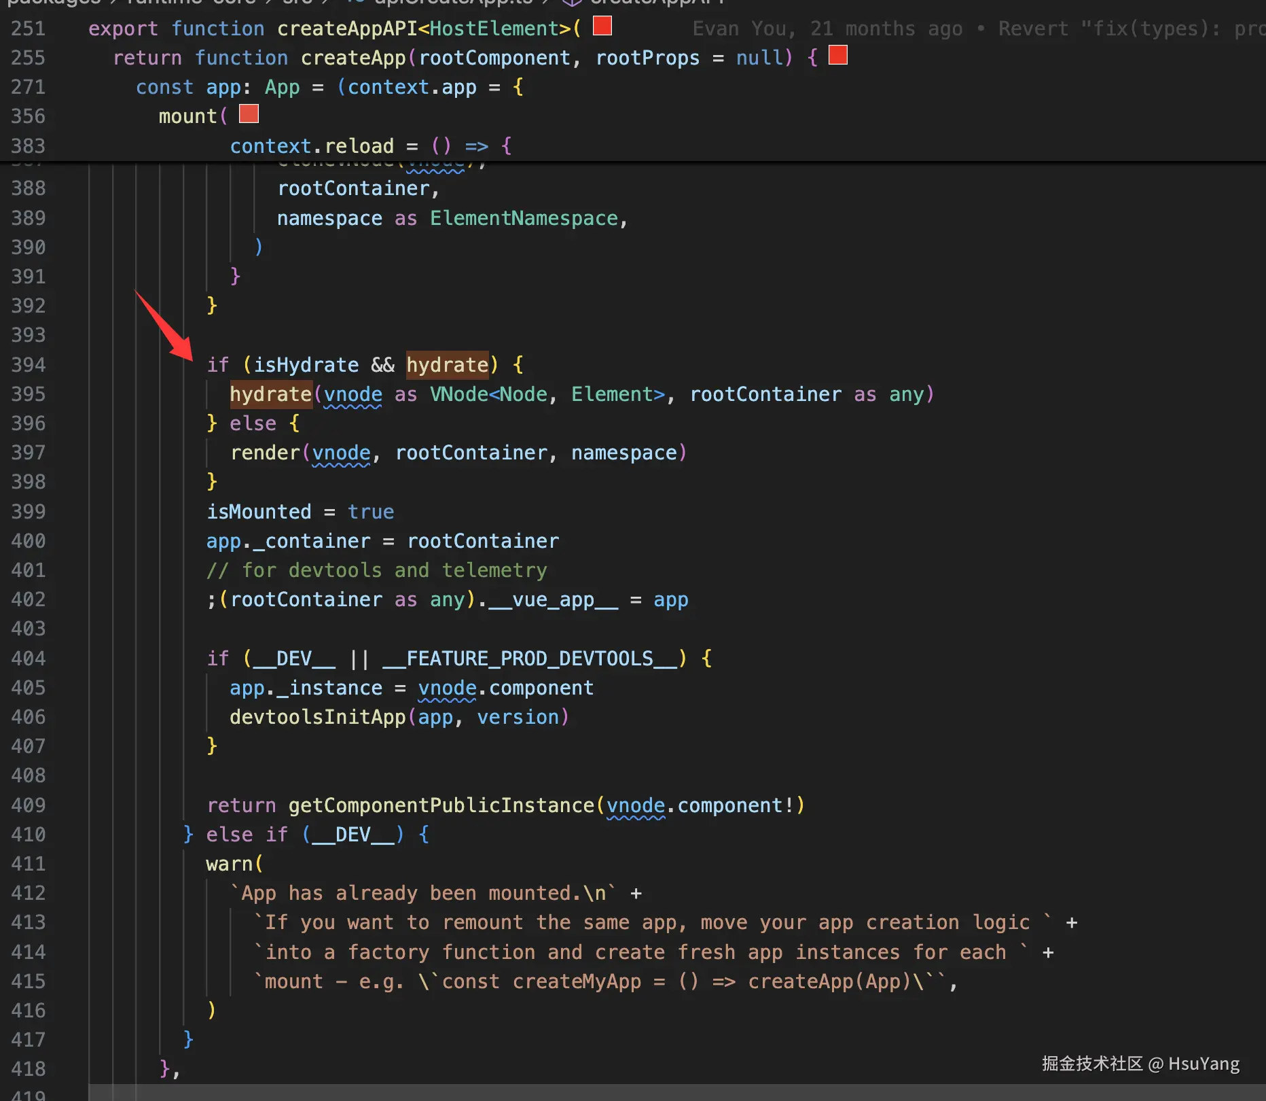
Task: Click the 'warn(' call on line 411
Action: [x=234, y=864]
